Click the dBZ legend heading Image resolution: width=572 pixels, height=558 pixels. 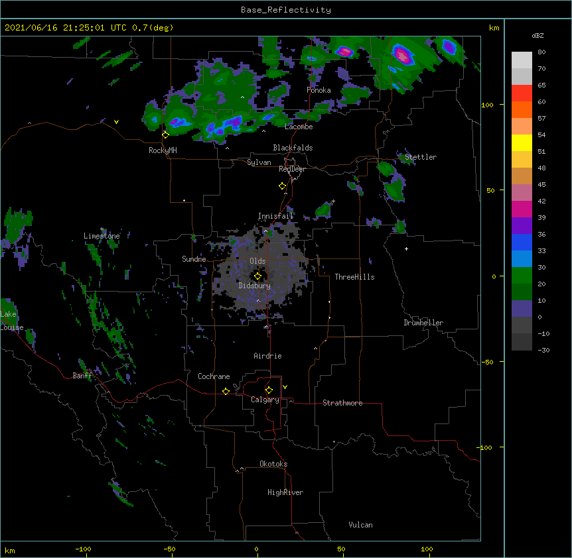click(537, 36)
